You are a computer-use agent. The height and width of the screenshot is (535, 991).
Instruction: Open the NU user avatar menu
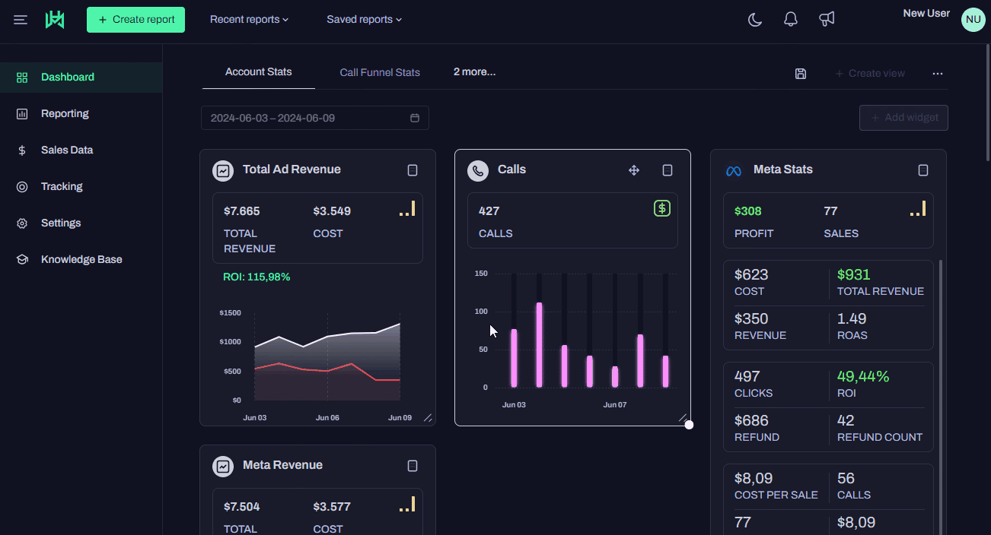(x=973, y=19)
